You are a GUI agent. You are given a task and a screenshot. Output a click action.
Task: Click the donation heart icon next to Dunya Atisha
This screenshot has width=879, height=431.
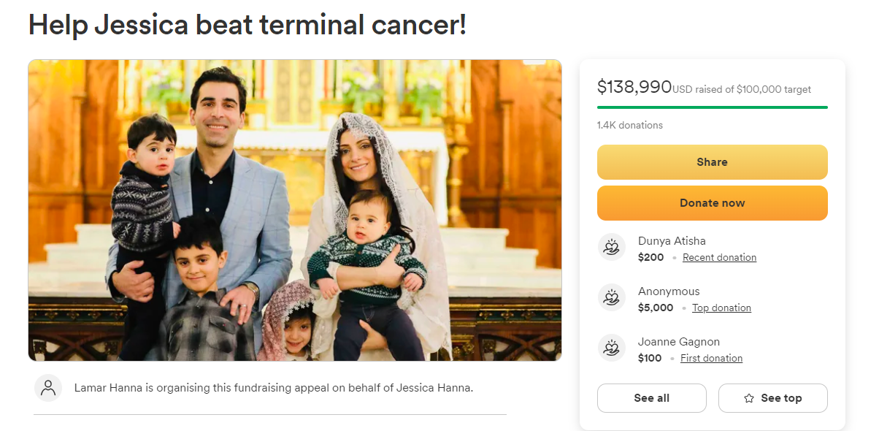[x=612, y=247]
